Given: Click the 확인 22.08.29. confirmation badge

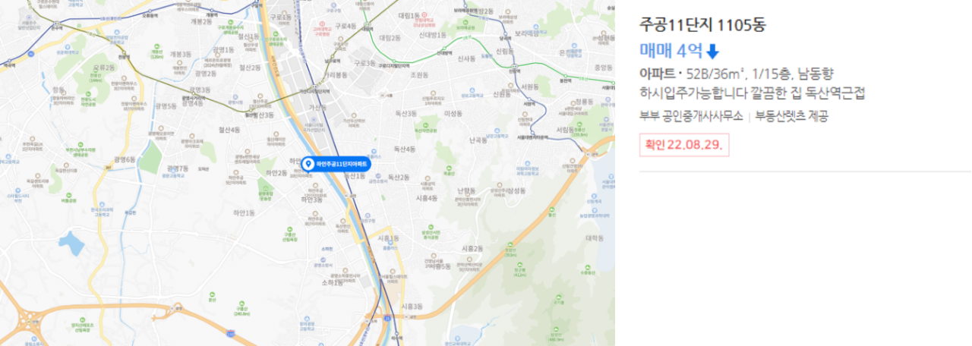Looking at the screenshot, I should coord(684,143).
